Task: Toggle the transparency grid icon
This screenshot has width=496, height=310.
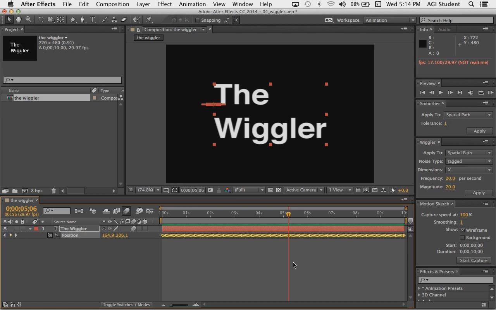Action: 279,190
